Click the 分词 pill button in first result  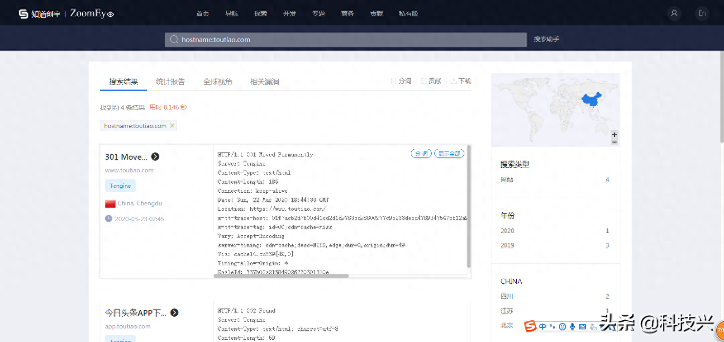(421, 153)
